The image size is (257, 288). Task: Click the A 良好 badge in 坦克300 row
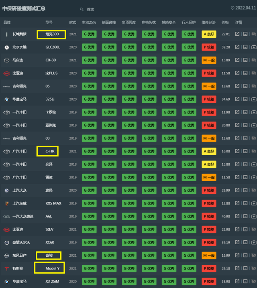coord(209,34)
